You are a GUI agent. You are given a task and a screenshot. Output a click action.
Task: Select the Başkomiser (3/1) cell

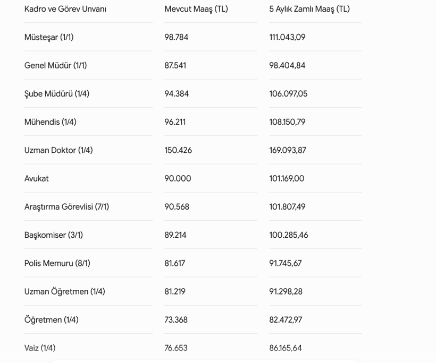(54, 235)
